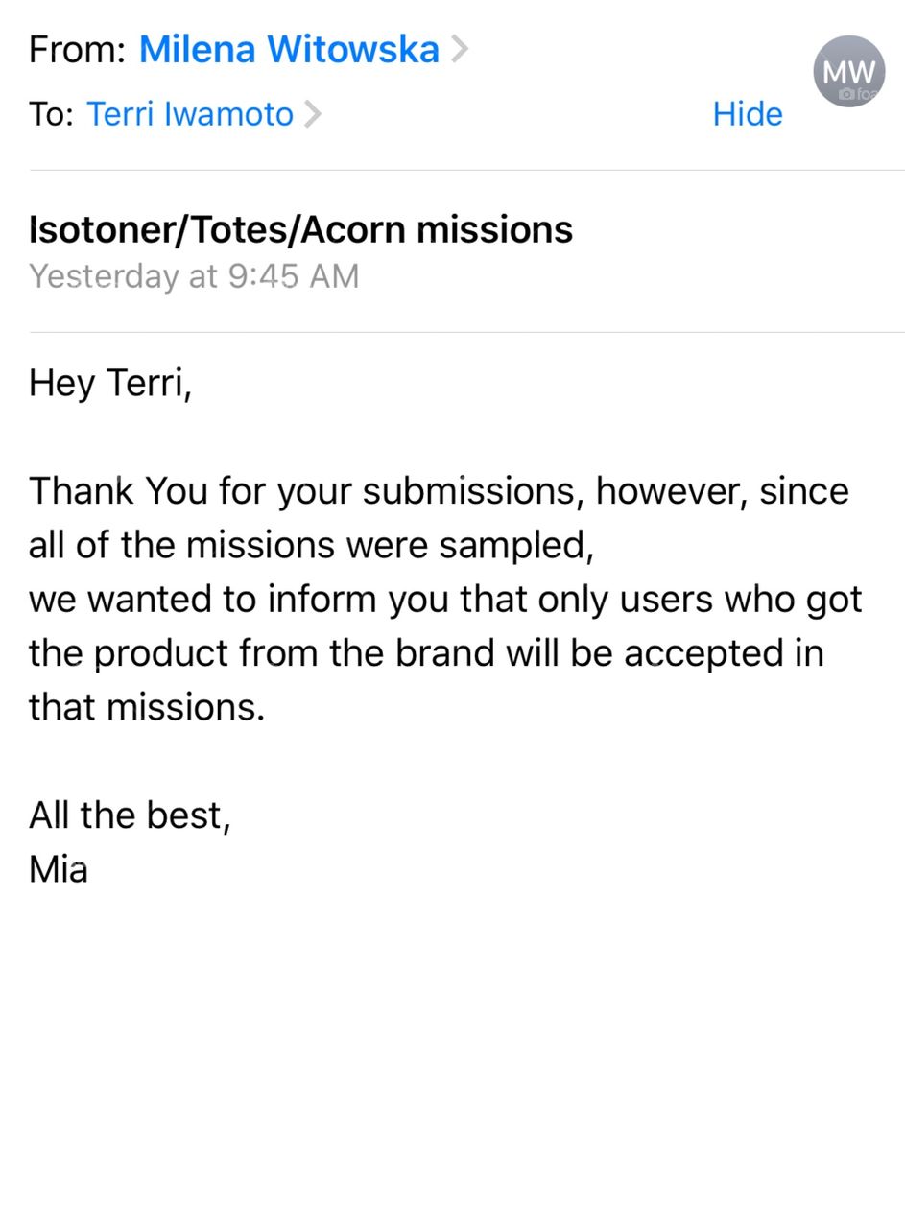Select the signature name Mia

coord(59,868)
